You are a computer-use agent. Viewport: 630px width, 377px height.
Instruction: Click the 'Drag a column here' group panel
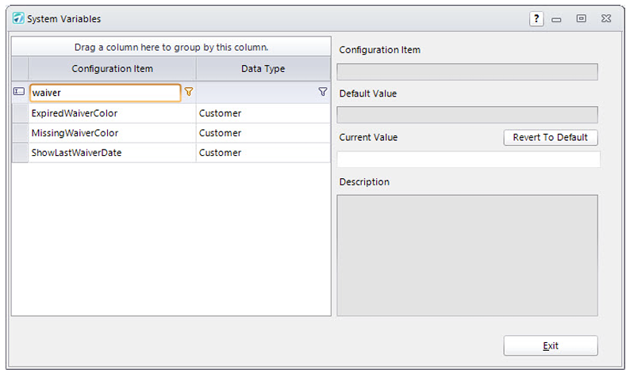(171, 47)
